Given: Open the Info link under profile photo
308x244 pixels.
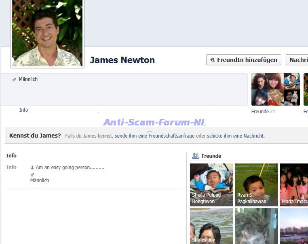Looking at the screenshot, I should [23, 110].
